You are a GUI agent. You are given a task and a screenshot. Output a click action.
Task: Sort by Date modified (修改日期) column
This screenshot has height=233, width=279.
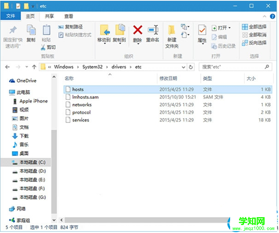[168, 78]
